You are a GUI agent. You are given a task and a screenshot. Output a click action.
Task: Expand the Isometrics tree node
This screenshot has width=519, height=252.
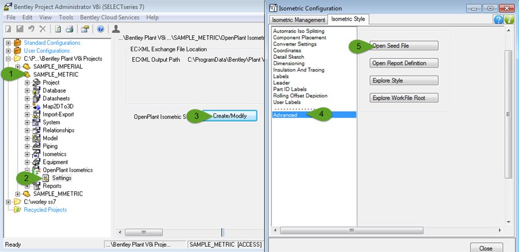pyautogui.click(x=27, y=154)
